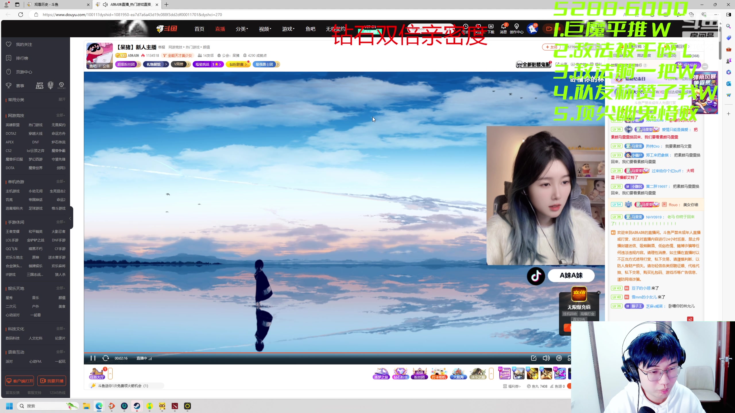Viewport: 735px width, 413px height.
Task: Click 斗鱼送你1次免费领火箭机会 notice
Action: coord(126,386)
